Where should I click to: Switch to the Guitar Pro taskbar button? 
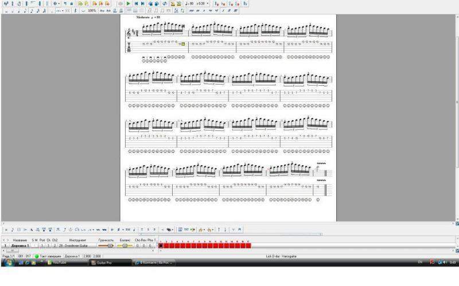tap(110, 263)
